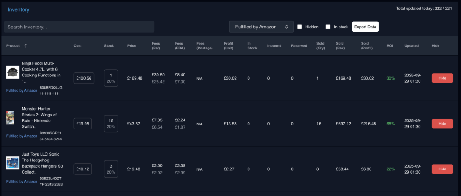Select the Sonic Hedgehog Backpack Hangers thumbnail
461x196 pixels.
[13, 163]
